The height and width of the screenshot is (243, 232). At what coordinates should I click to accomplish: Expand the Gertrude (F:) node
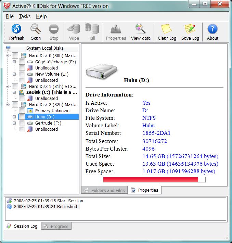point(14,123)
